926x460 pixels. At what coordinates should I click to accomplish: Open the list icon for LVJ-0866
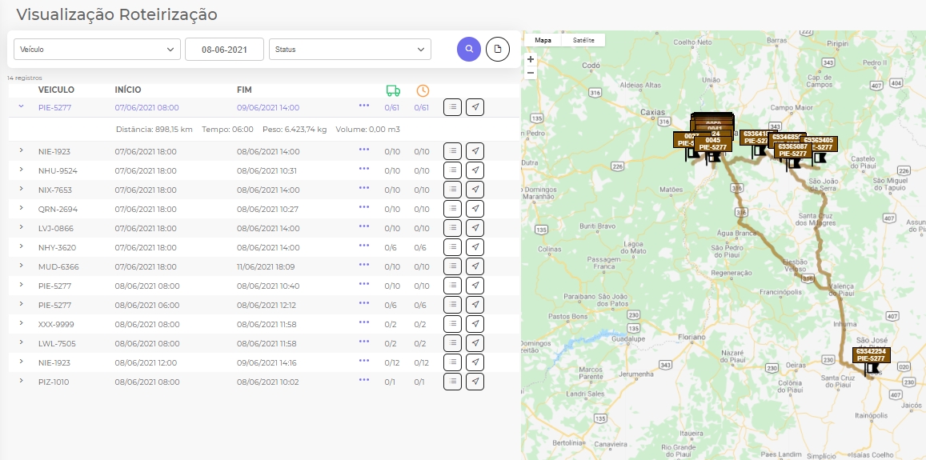pos(452,228)
